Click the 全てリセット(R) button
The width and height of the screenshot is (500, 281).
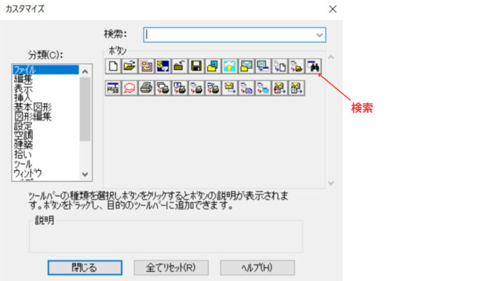171,268
